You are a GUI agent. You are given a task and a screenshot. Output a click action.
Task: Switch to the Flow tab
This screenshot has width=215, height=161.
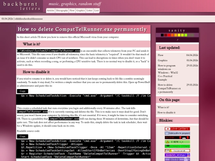click(72, 11)
